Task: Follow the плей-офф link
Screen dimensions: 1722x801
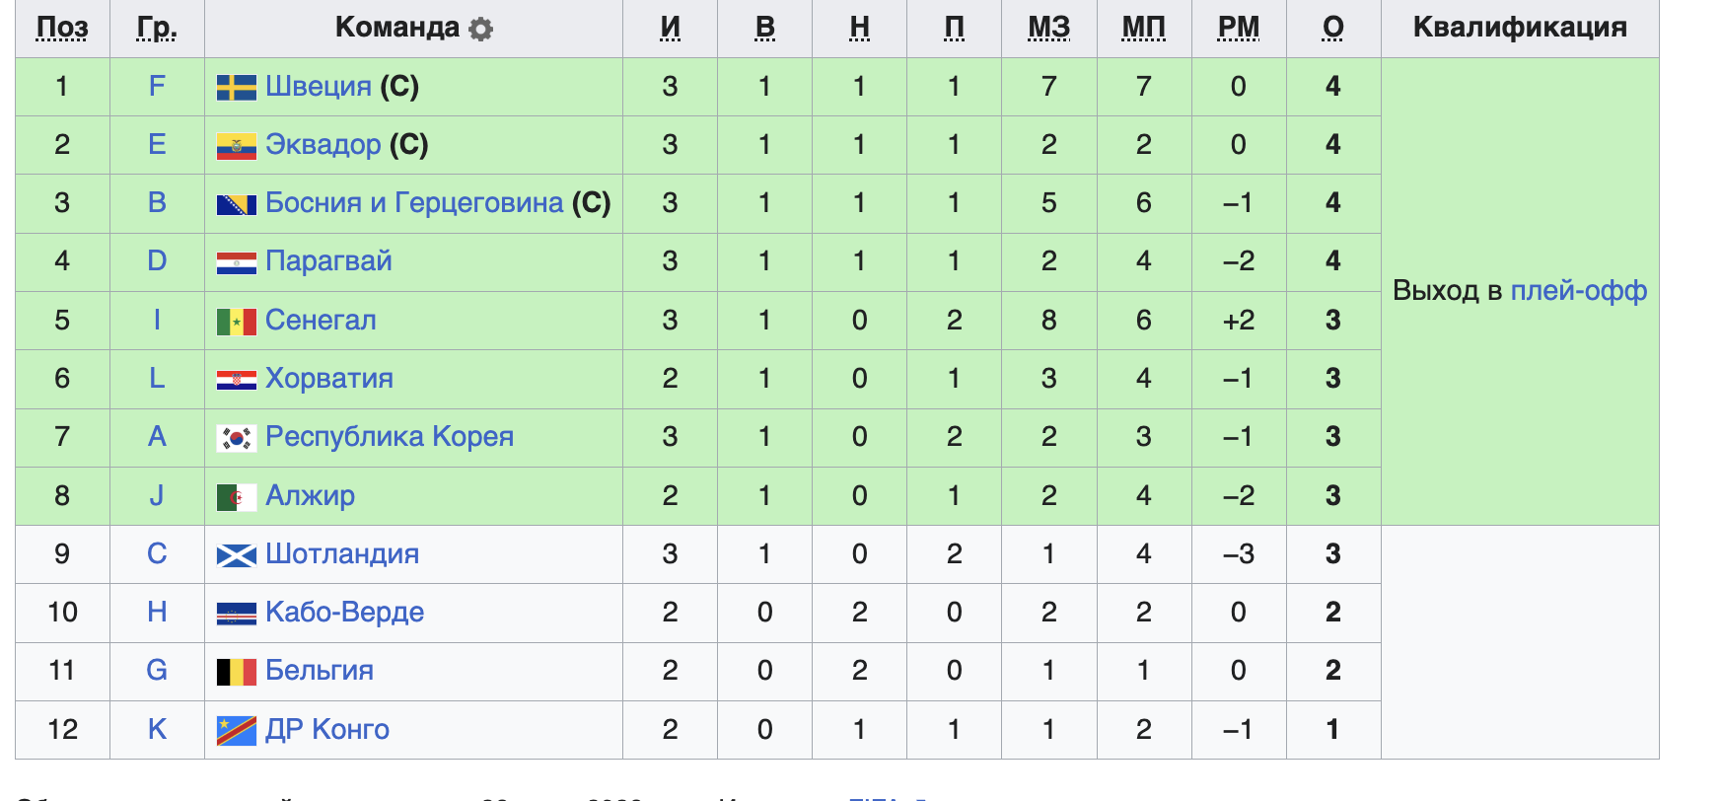Action: 1579,291
